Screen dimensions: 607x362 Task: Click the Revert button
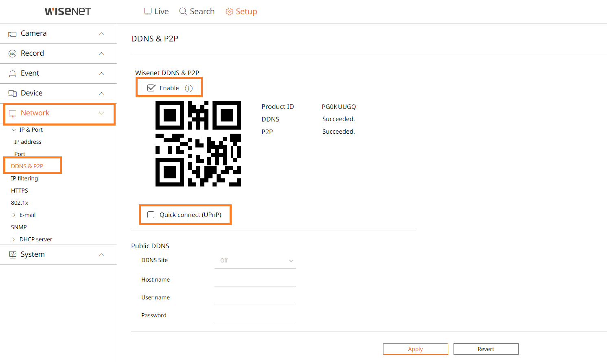486,349
